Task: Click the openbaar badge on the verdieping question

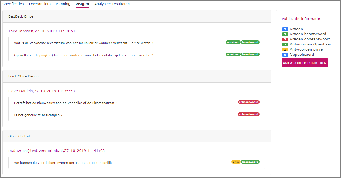Action: click(233, 54)
